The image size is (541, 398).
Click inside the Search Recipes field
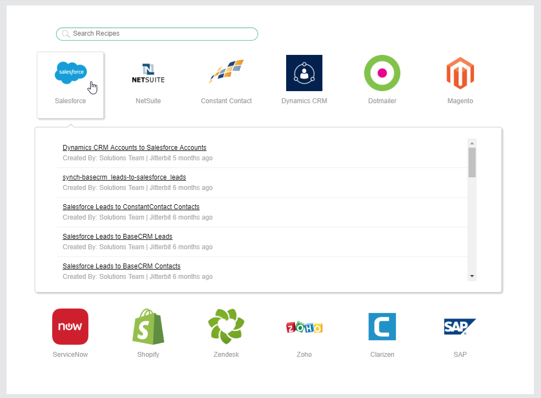click(159, 34)
